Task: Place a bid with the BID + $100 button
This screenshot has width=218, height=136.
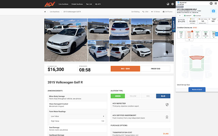Action: pyautogui.click(x=125, y=69)
